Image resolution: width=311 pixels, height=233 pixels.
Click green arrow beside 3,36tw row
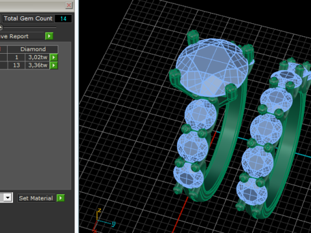54,65
